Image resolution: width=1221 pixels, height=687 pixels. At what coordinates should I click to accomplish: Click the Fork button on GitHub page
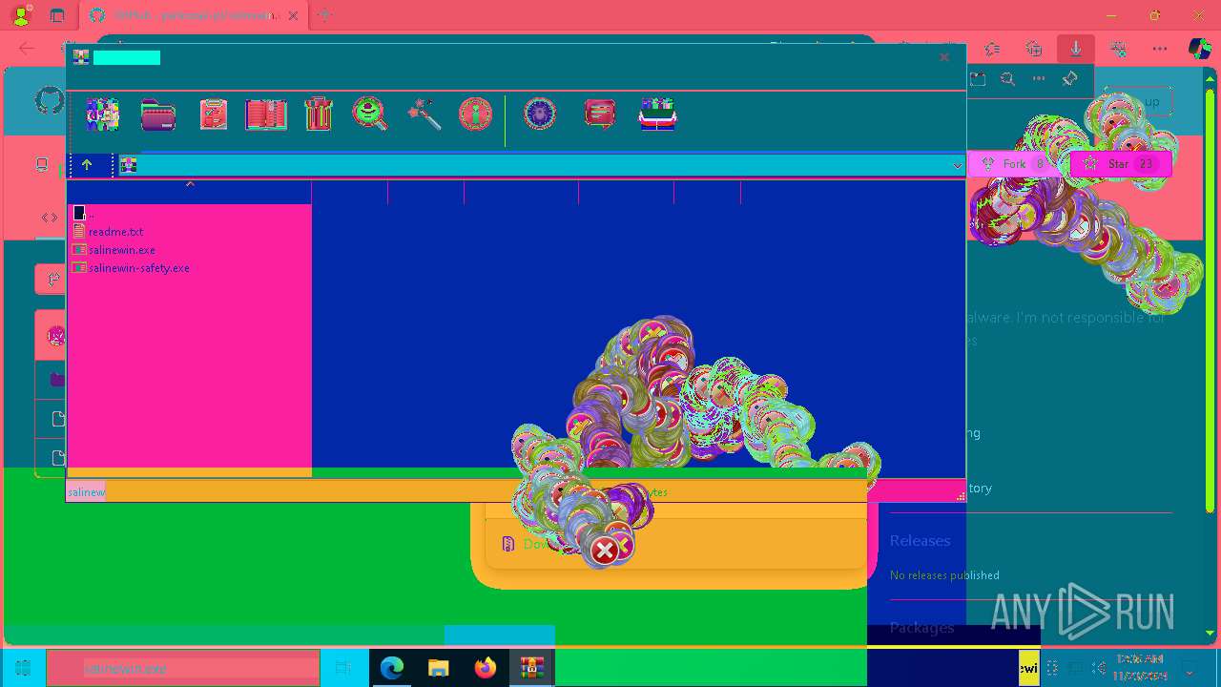coord(1017,164)
